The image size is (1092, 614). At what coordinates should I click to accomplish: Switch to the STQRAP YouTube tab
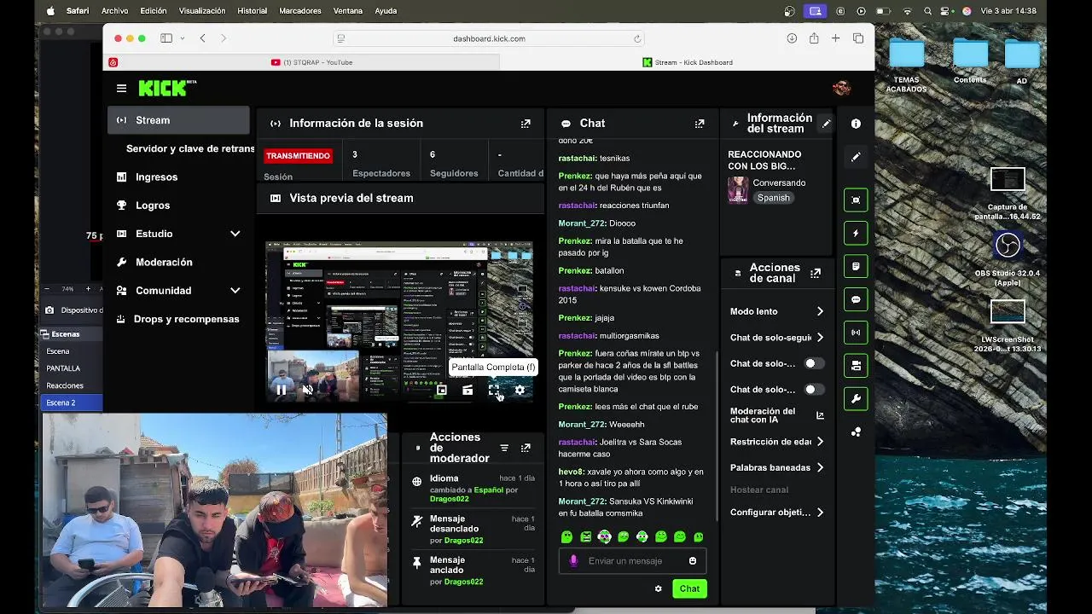tap(311, 62)
